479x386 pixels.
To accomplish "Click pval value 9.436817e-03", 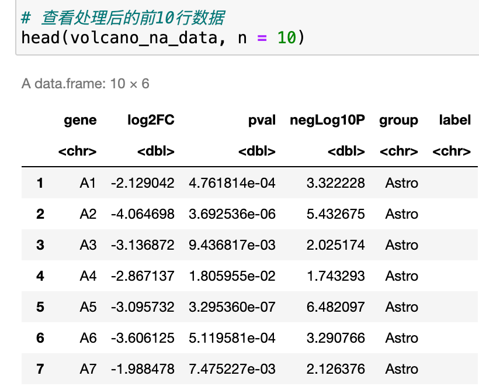I will (x=232, y=245).
